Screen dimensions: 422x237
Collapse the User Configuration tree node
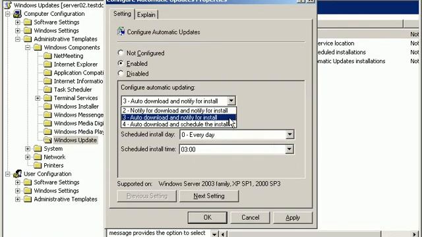8,174
